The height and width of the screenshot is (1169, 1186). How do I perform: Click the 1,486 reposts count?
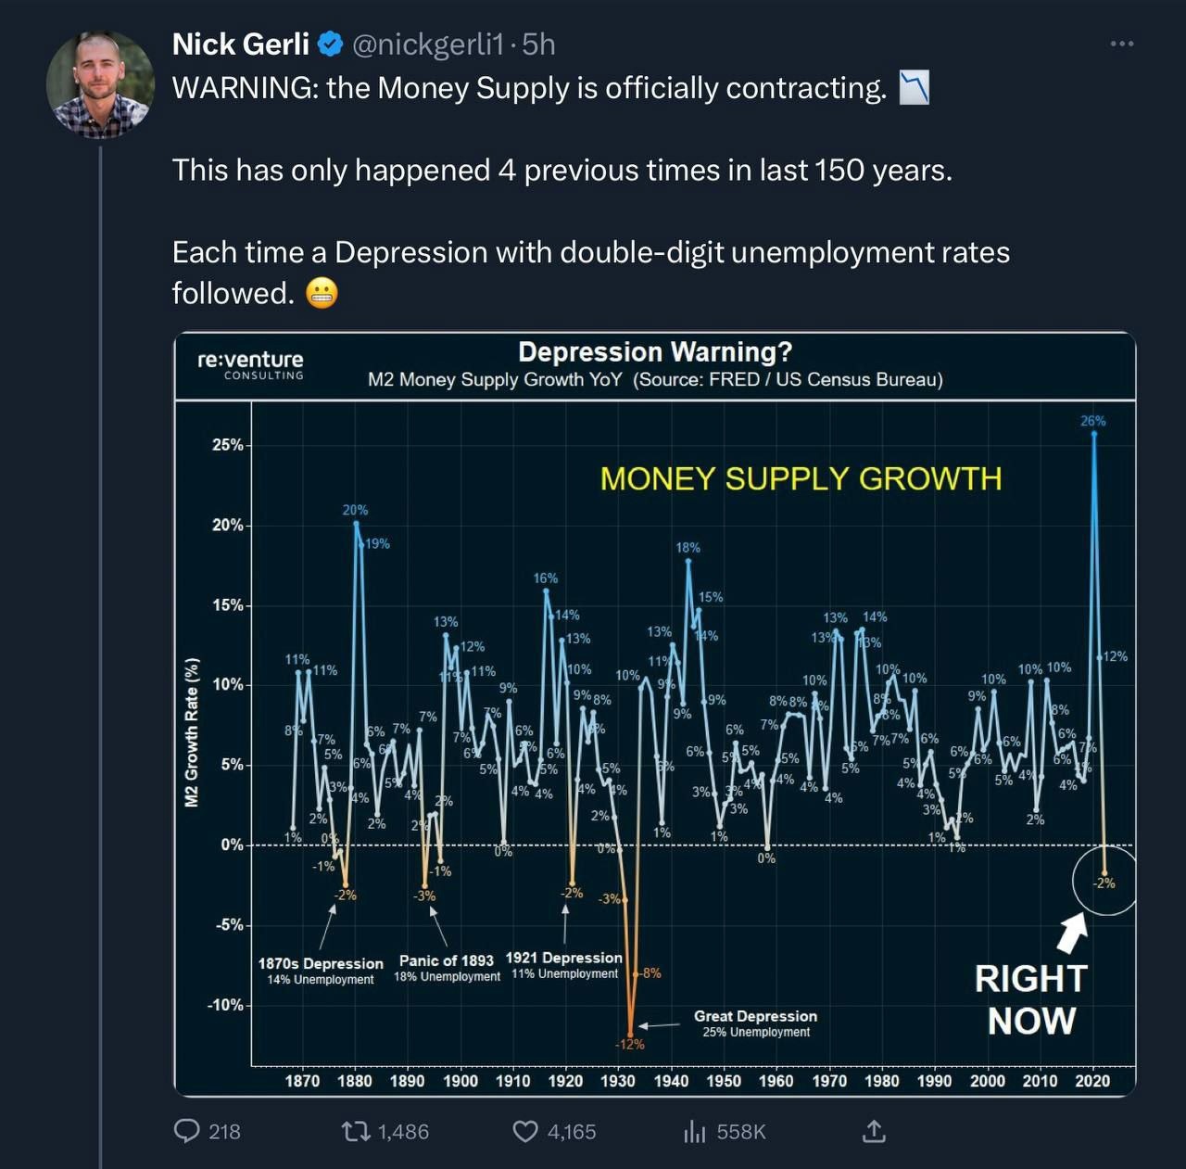(403, 1131)
